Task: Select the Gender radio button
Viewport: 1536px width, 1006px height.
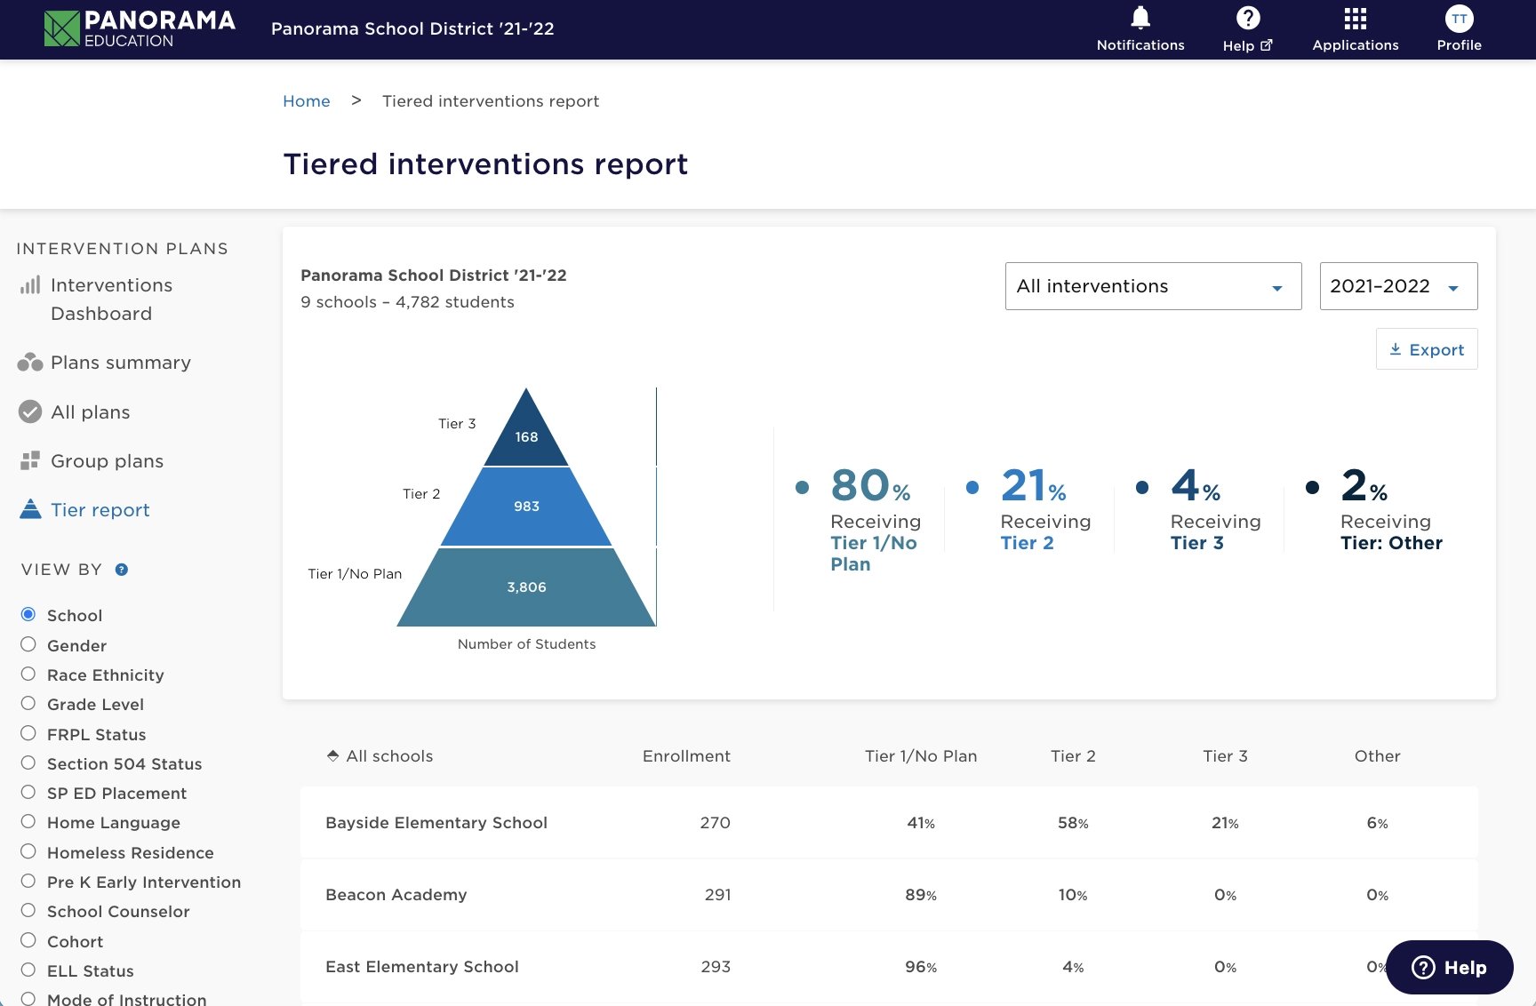Action: pyautogui.click(x=28, y=644)
